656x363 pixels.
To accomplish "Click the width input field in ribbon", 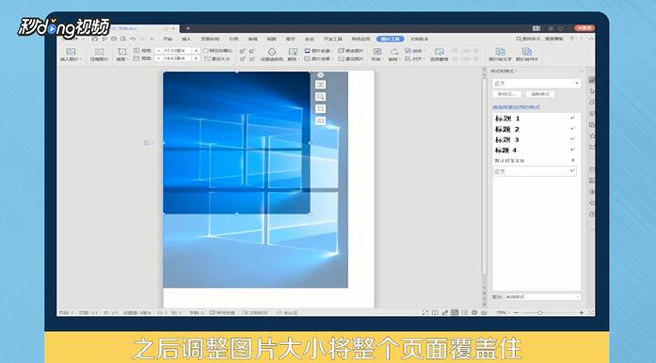I will pyautogui.click(x=177, y=59).
